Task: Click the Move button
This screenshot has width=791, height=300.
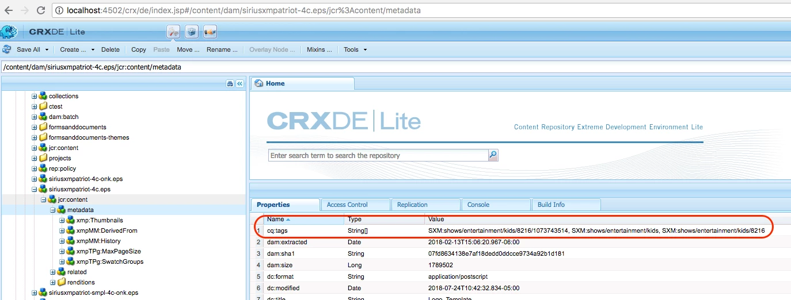Action: pos(188,49)
